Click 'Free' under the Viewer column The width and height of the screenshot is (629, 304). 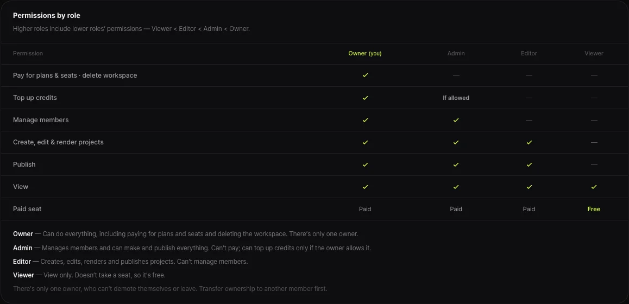pos(594,209)
